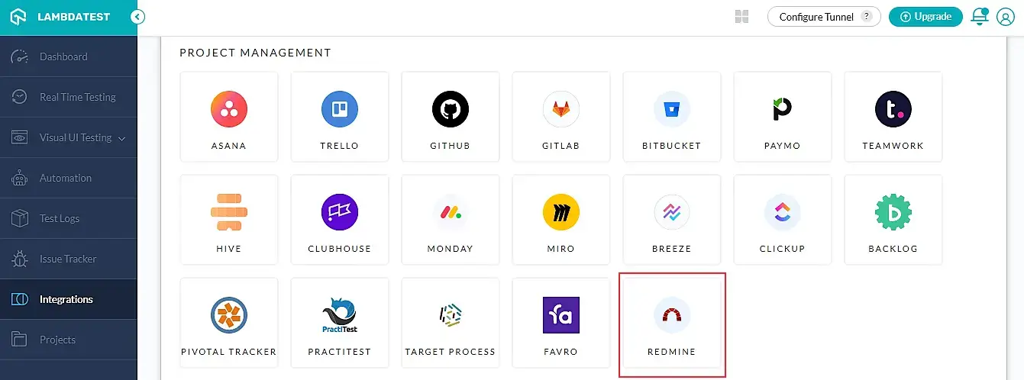Go to Dashboard in sidebar
This screenshot has height=380, width=1024.
click(63, 56)
